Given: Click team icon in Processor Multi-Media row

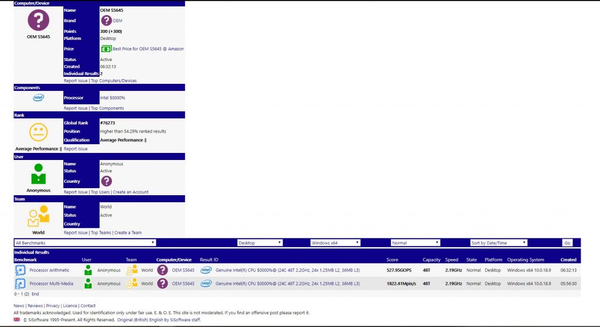Looking at the screenshot, I should click(x=132, y=284).
